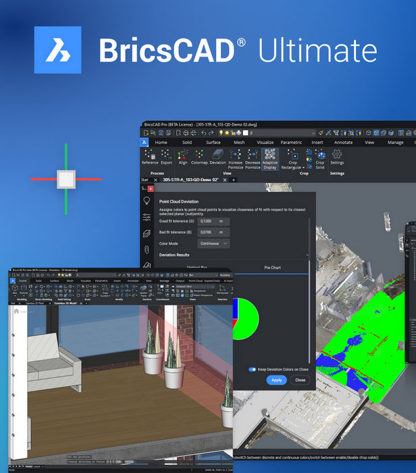The image size is (416, 473).
Task: Switch to the Parametric ribbon tab
Action: point(291,142)
